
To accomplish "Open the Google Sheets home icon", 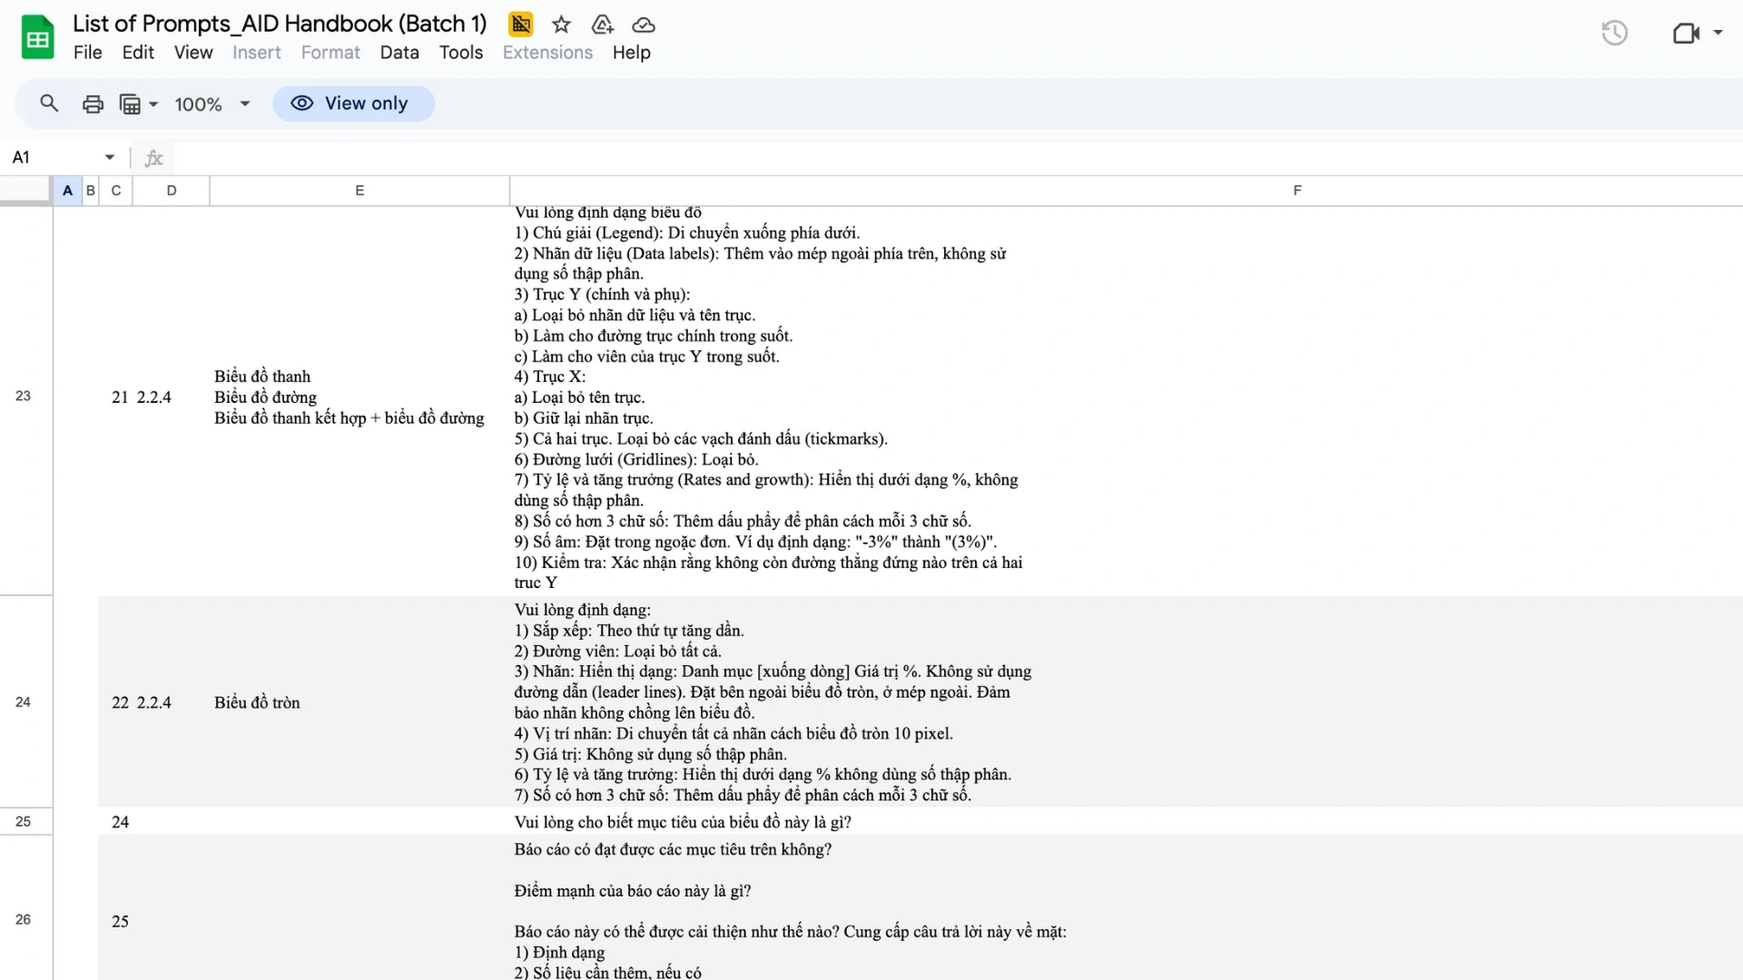I will (x=37, y=37).
